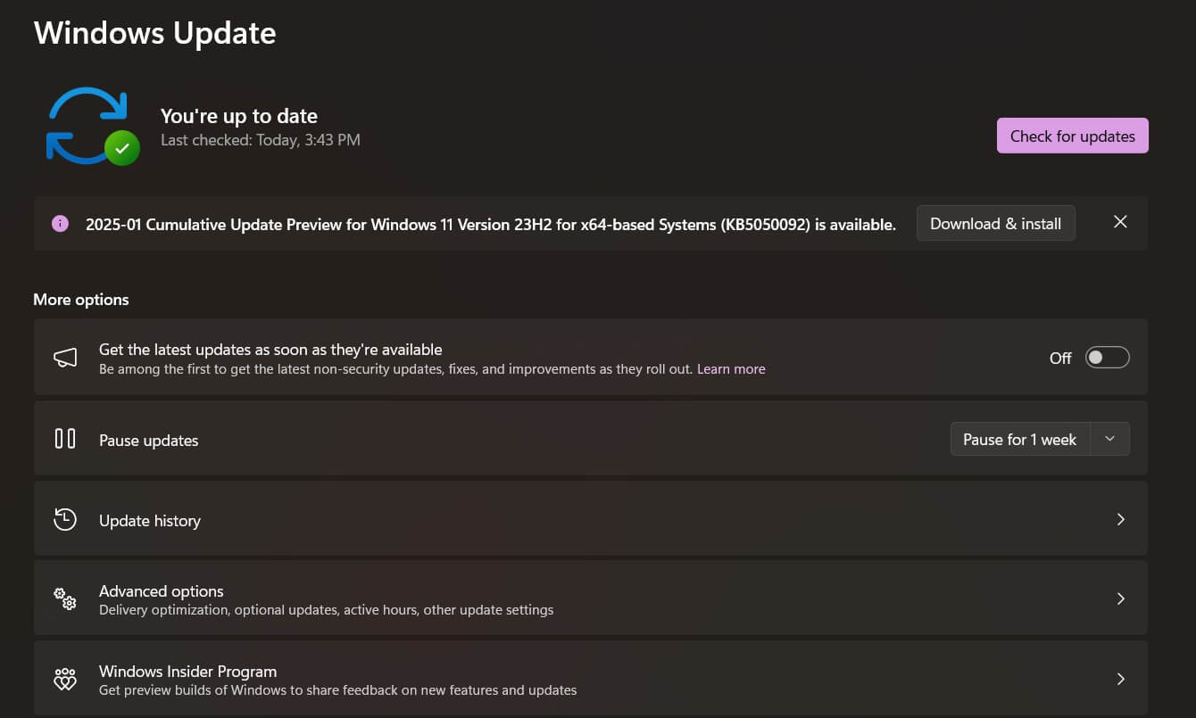Click the Windows Update refresh status icon
Screen dimensions: 1196x718
(x=87, y=123)
